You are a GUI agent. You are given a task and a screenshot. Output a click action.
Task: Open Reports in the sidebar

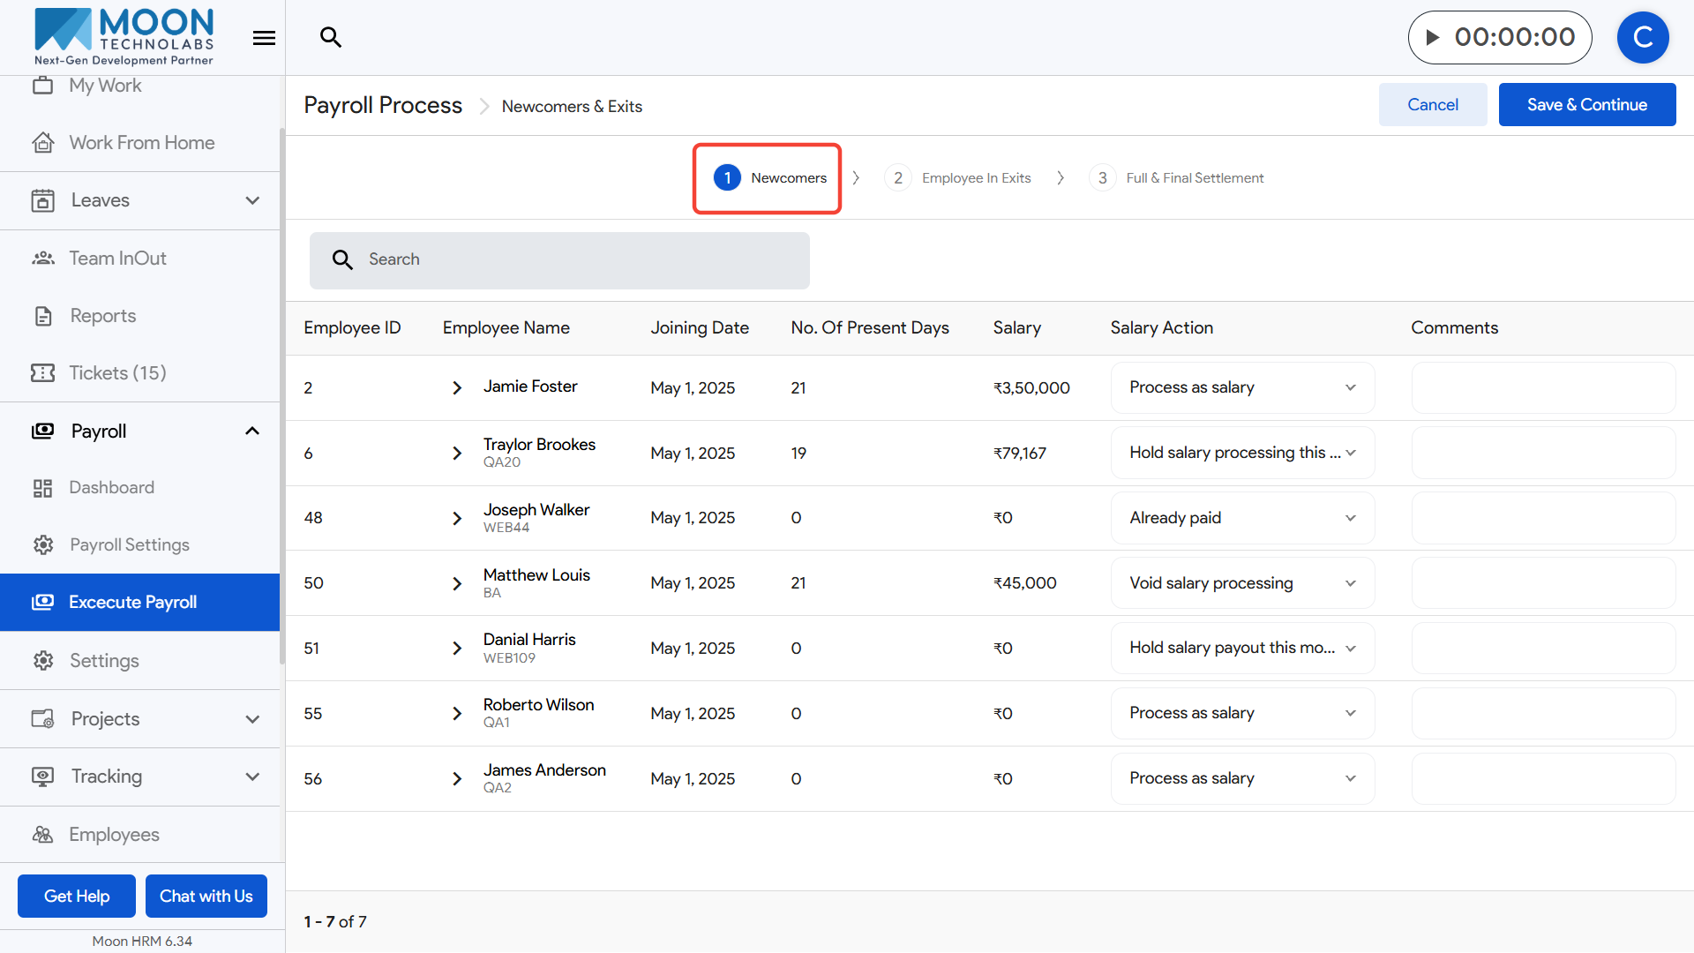point(102,315)
